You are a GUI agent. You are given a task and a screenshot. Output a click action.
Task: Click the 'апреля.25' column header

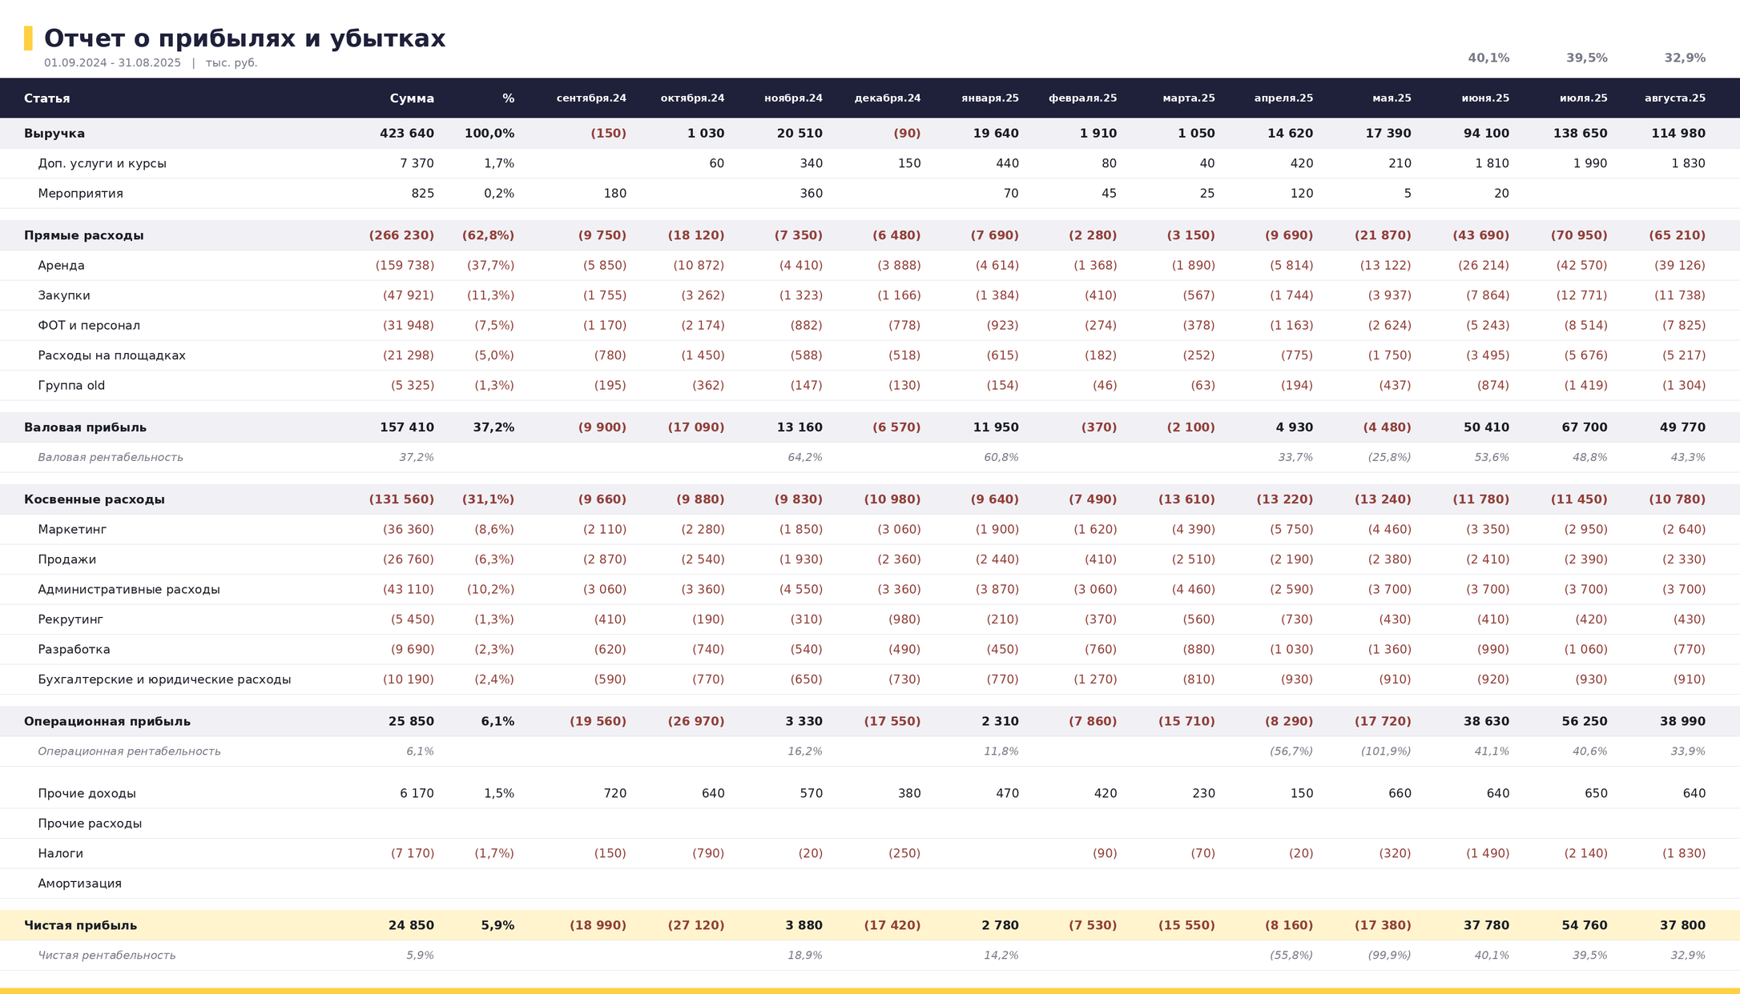1283,98
